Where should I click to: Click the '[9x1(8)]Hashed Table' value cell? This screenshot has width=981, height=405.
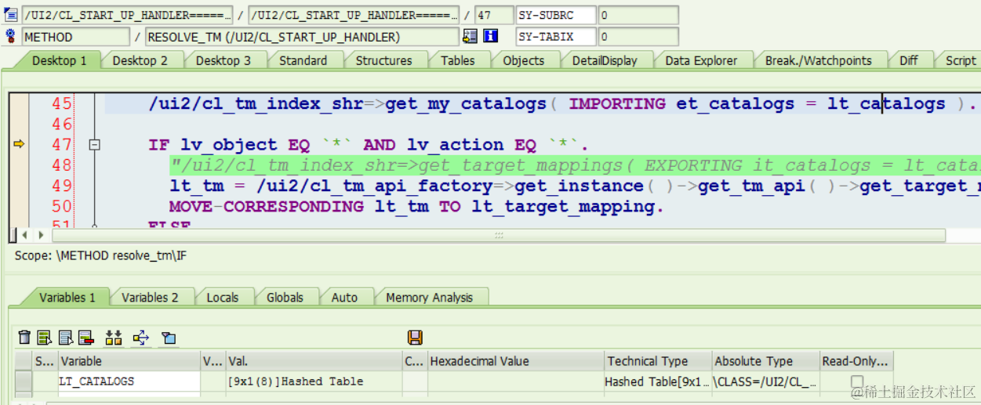pos(314,381)
